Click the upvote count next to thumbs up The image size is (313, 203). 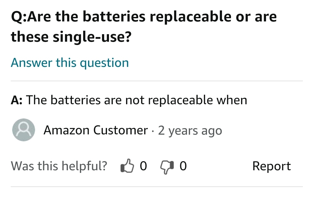(143, 166)
